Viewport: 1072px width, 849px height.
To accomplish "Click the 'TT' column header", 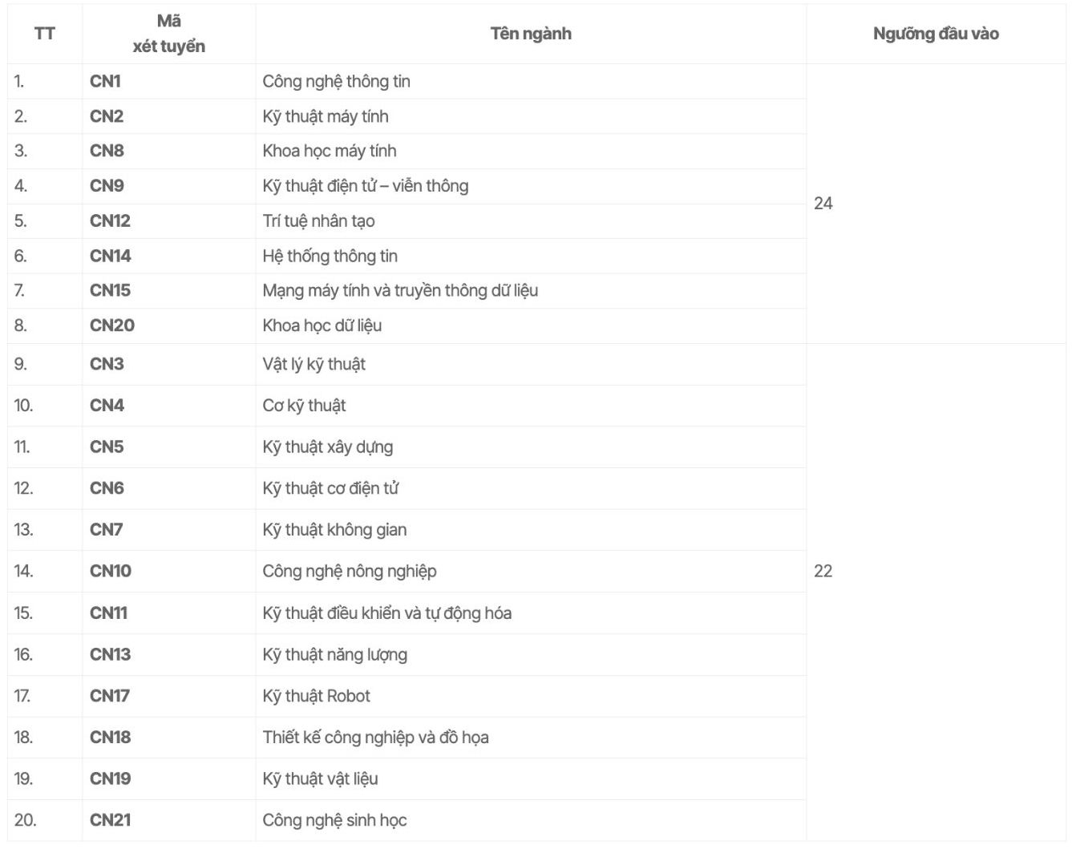I will coord(45,34).
